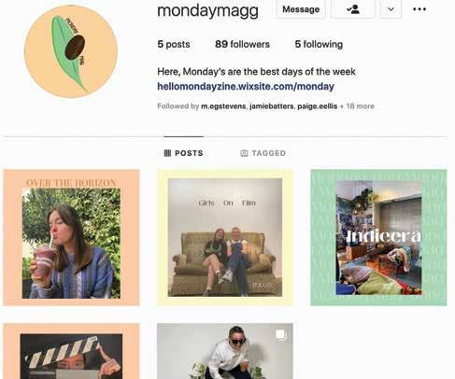Viewport: 455px width, 379px height.
Task: Open the three-dots options menu
Action: click(419, 9)
